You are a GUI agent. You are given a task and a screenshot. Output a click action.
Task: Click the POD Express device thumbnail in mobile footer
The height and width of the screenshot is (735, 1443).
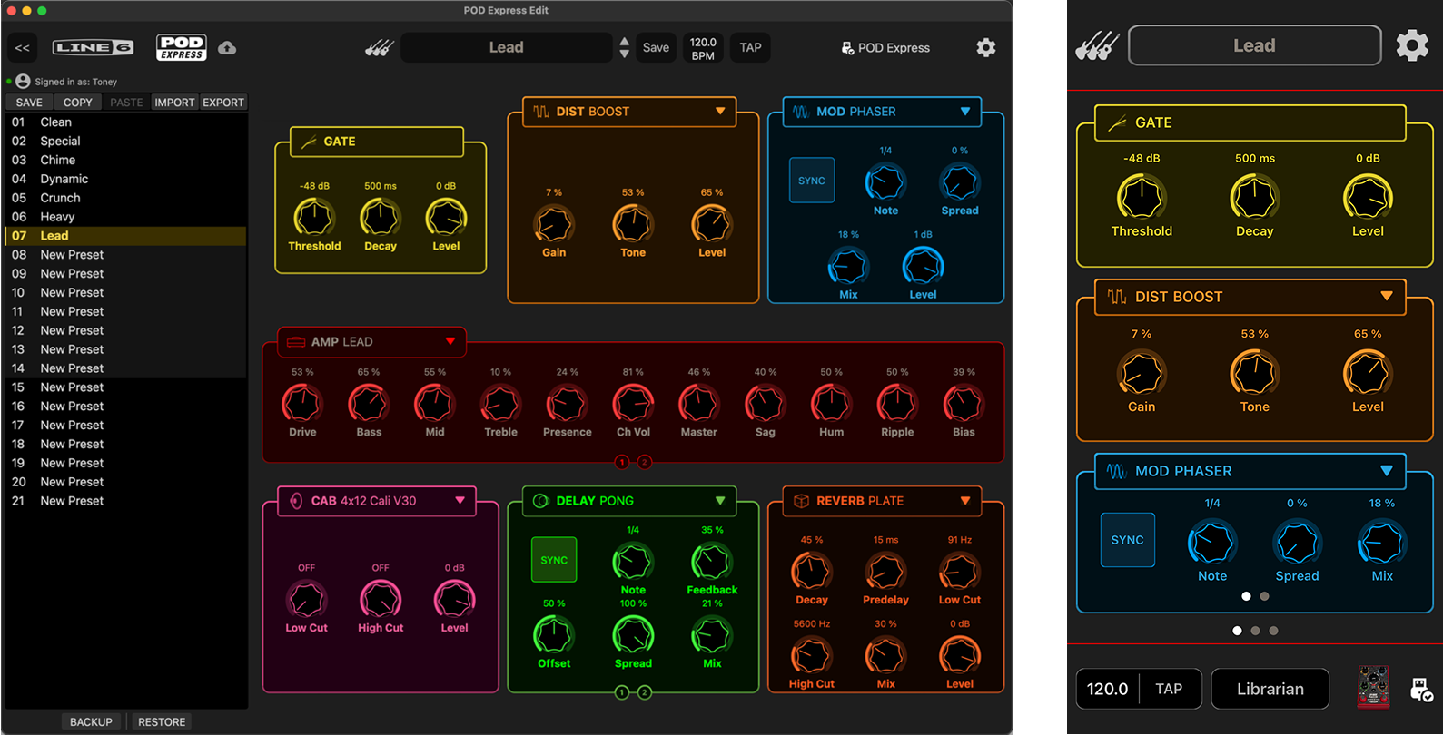[x=1373, y=687]
